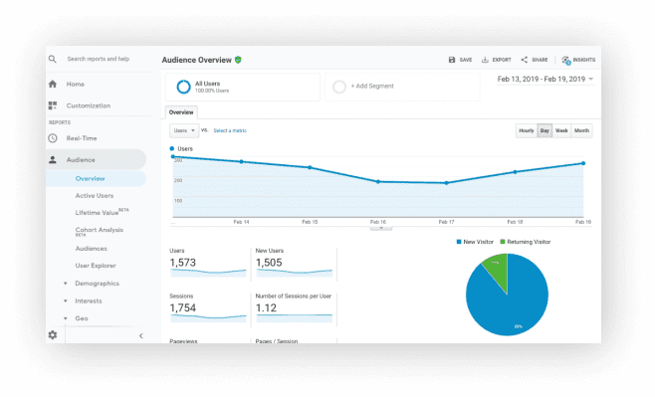The image size is (655, 397).
Task: Collapse the sidebar with the left chevron
Action: point(141,335)
